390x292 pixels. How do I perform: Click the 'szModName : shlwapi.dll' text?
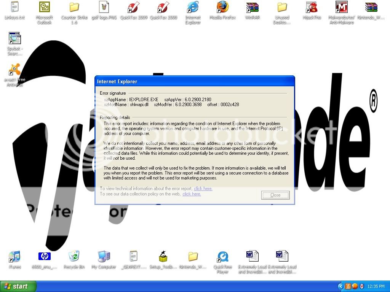click(x=126, y=105)
